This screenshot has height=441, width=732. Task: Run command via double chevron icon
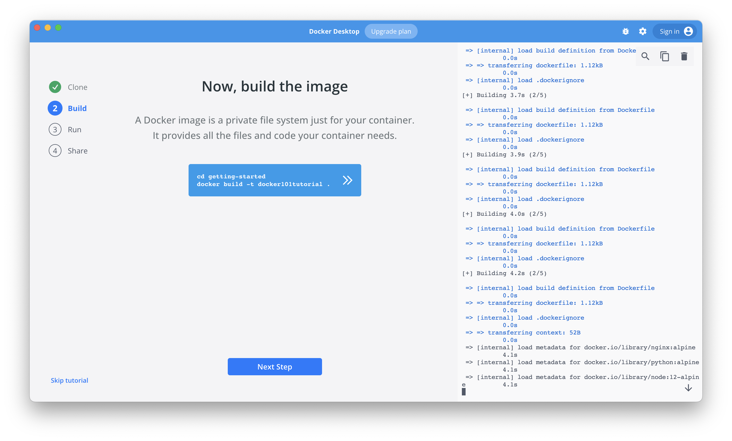(347, 180)
